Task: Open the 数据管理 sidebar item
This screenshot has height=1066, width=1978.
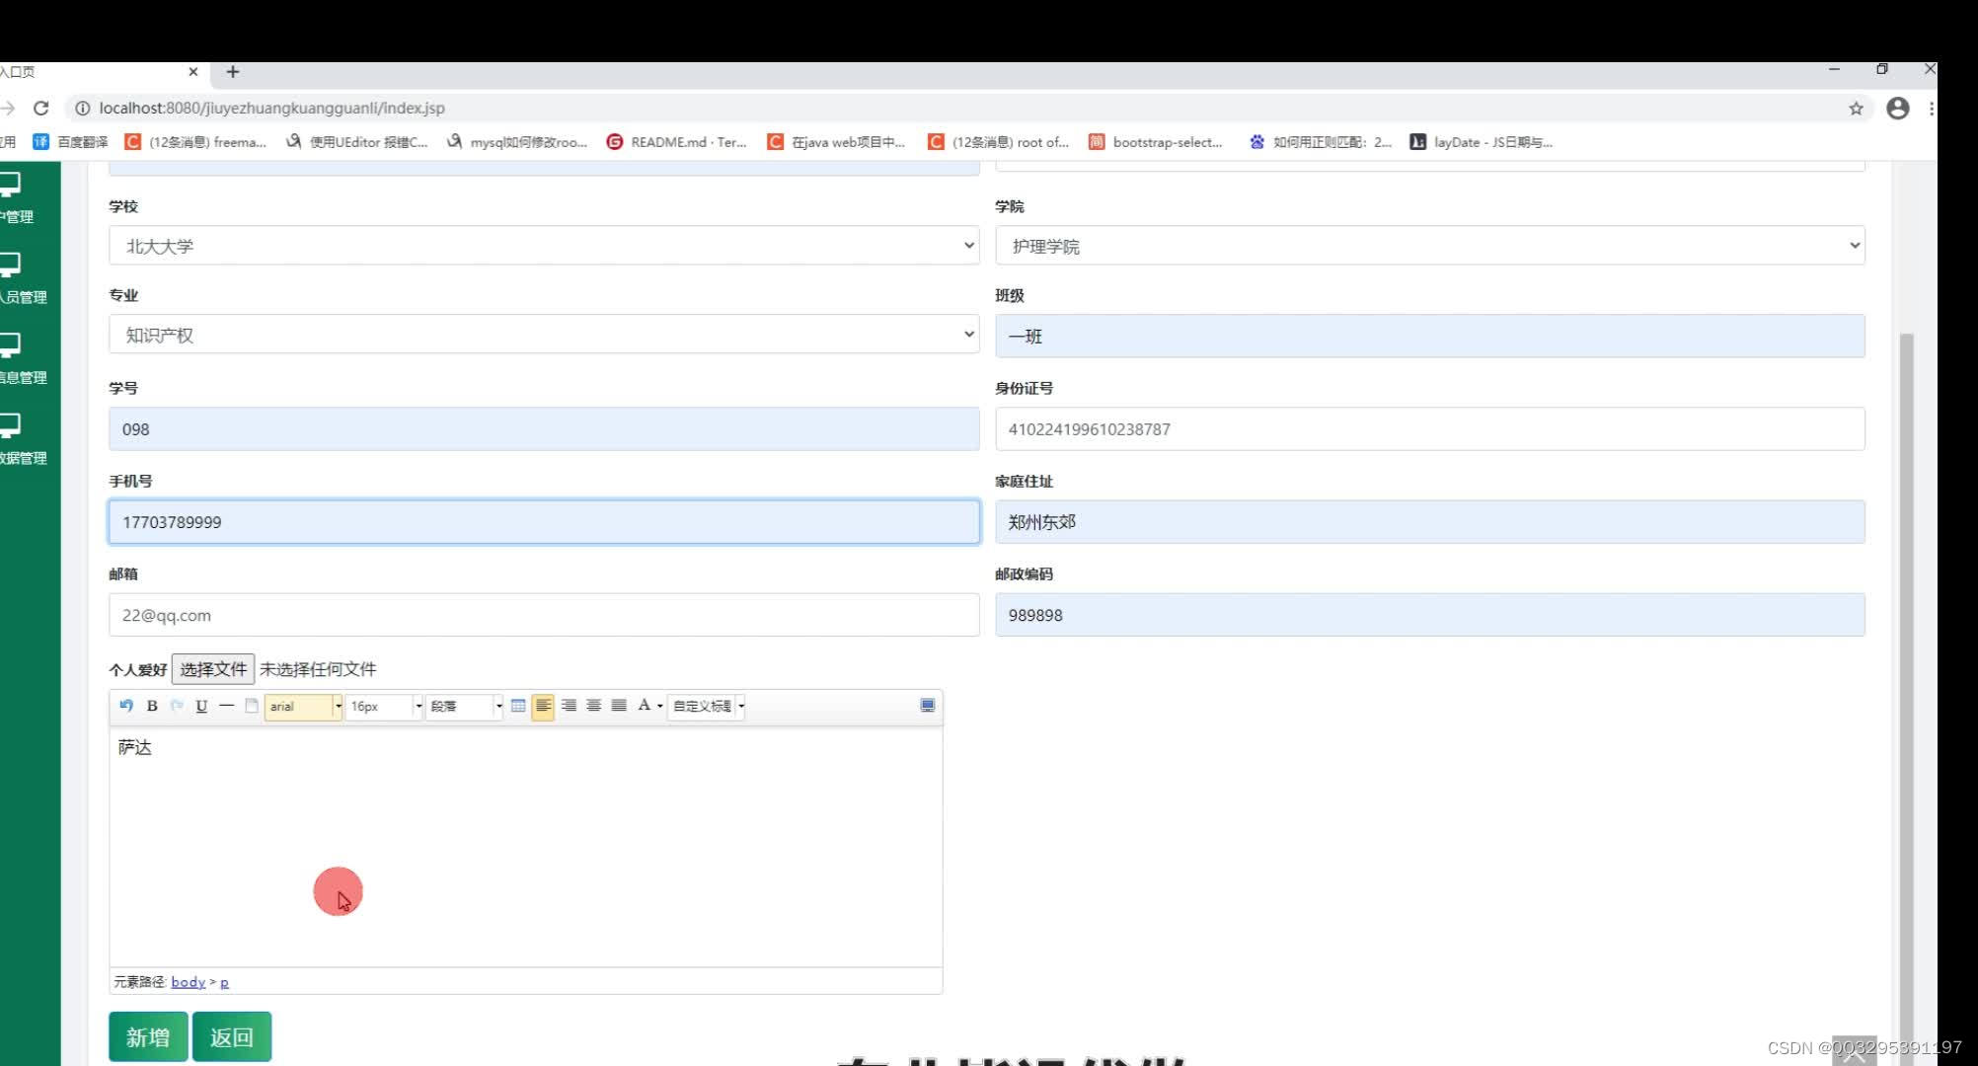Action: click(22, 440)
